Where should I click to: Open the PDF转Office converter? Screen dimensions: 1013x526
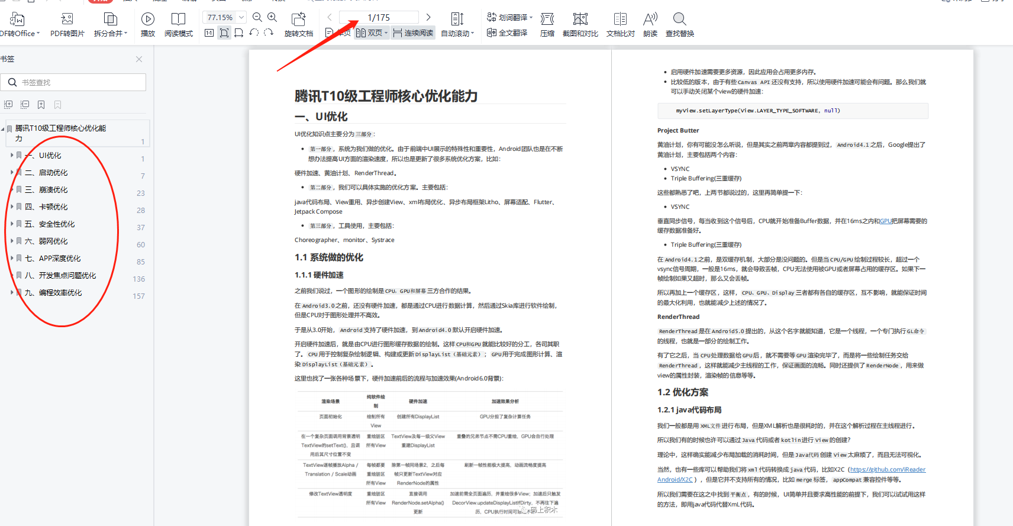point(19,25)
